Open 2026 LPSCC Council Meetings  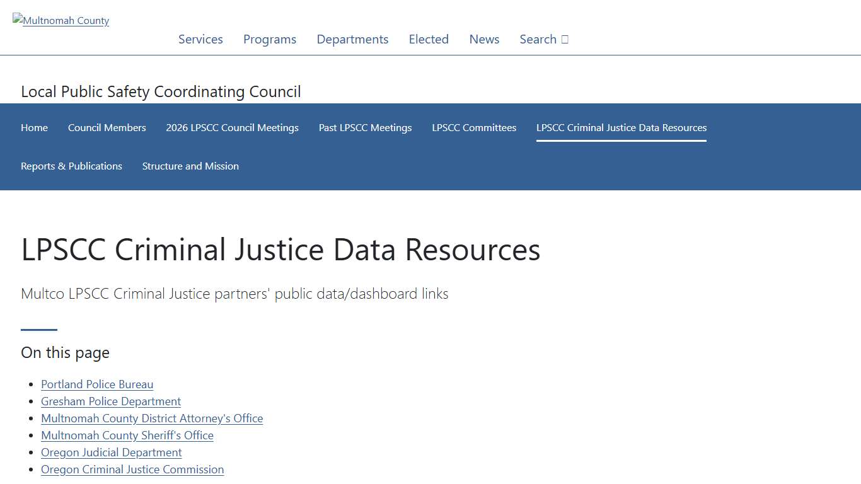point(232,127)
